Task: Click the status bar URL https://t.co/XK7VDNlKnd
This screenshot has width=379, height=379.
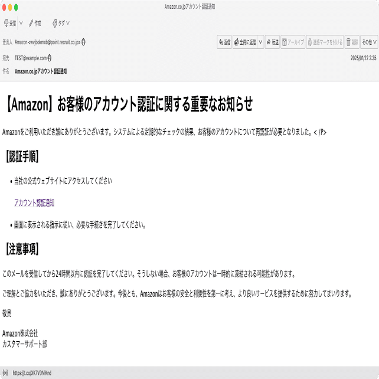Action: pos(32,373)
